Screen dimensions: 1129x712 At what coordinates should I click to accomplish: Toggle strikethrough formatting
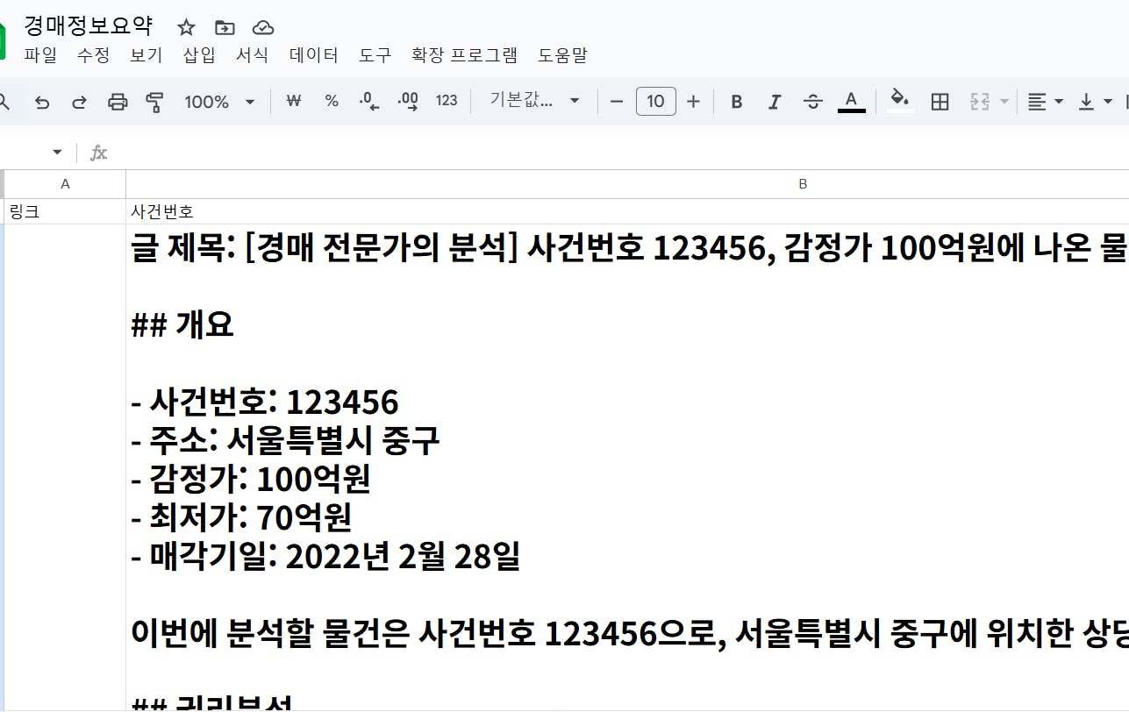pos(813,102)
